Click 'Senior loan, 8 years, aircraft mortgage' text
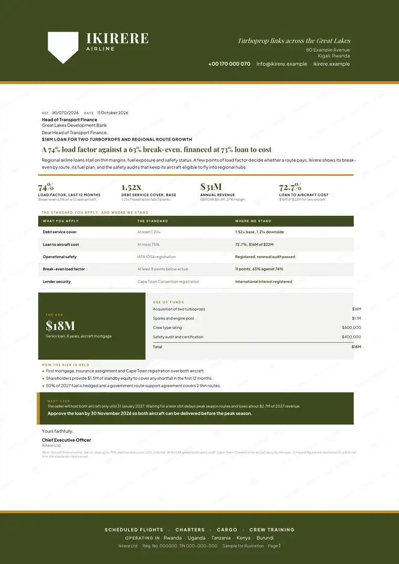This screenshot has width=399, height=564. (x=78, y=336)
